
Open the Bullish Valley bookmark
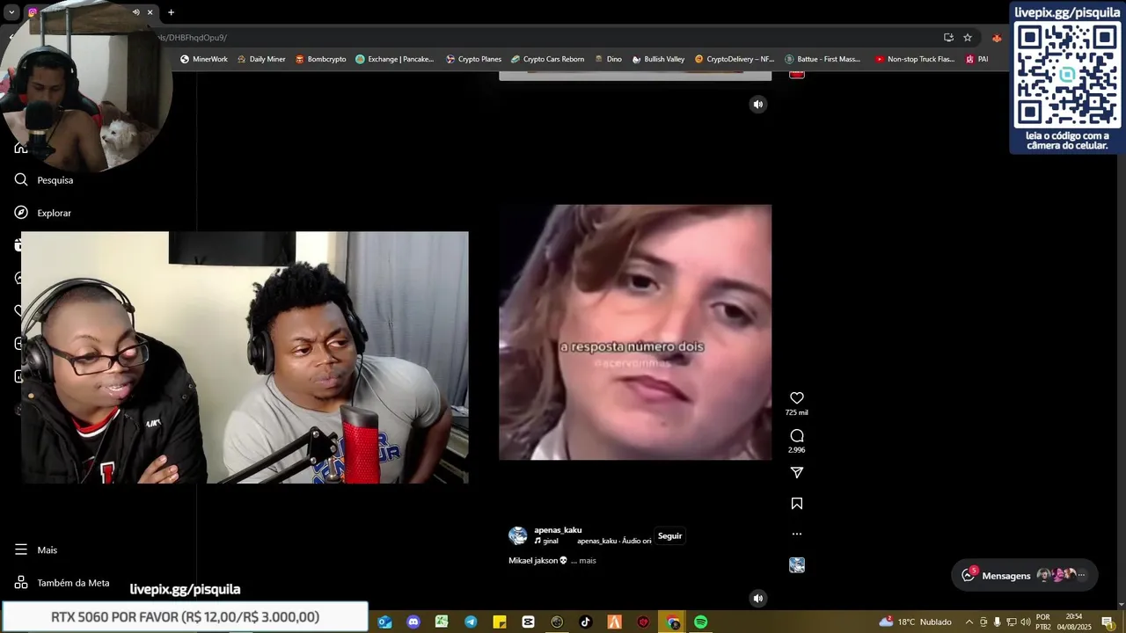click(x=658, y=59)
